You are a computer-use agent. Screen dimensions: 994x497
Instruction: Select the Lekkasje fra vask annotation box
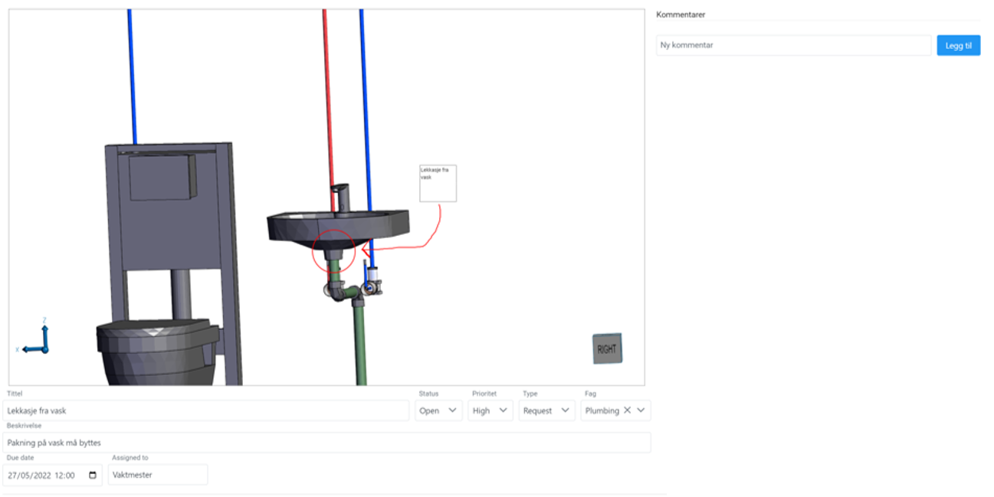click(438, 184)
